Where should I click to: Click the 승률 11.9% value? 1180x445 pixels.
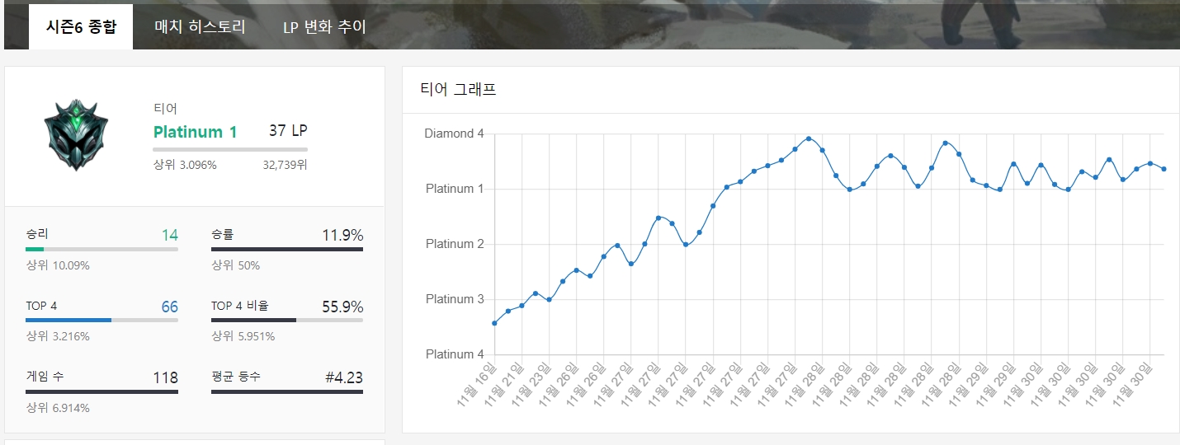coord(342,236)
